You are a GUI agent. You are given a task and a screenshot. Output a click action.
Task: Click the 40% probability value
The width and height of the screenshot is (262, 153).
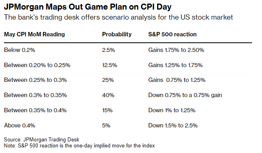[108, 95]
